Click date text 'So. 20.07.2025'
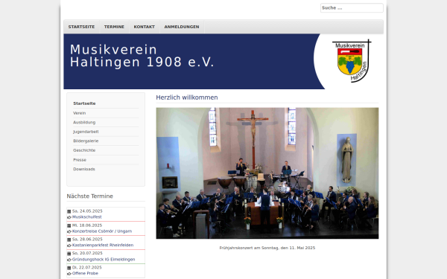This screenshot has height=279, width=447. [x=87, y=253]
